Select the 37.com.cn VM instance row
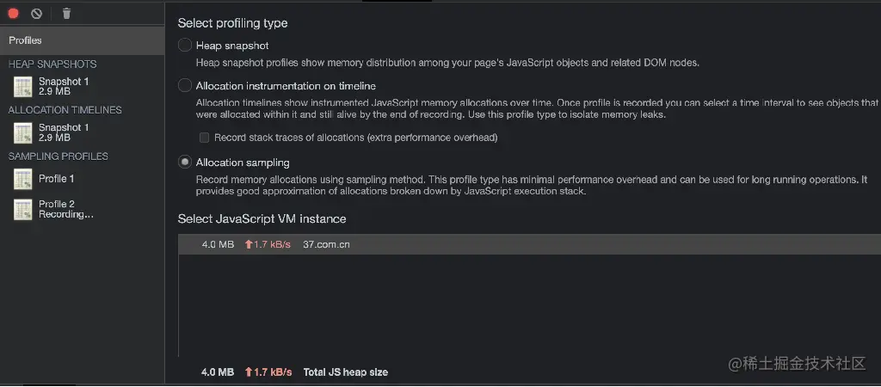 point(327,244)
